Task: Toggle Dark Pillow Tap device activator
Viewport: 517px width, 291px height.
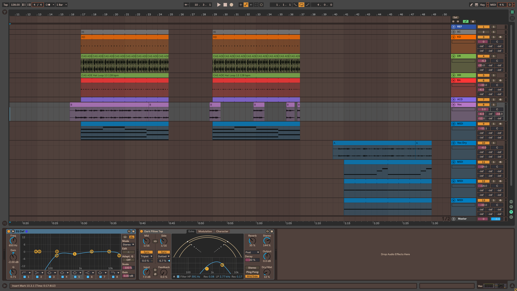Action: coord(141,232)
